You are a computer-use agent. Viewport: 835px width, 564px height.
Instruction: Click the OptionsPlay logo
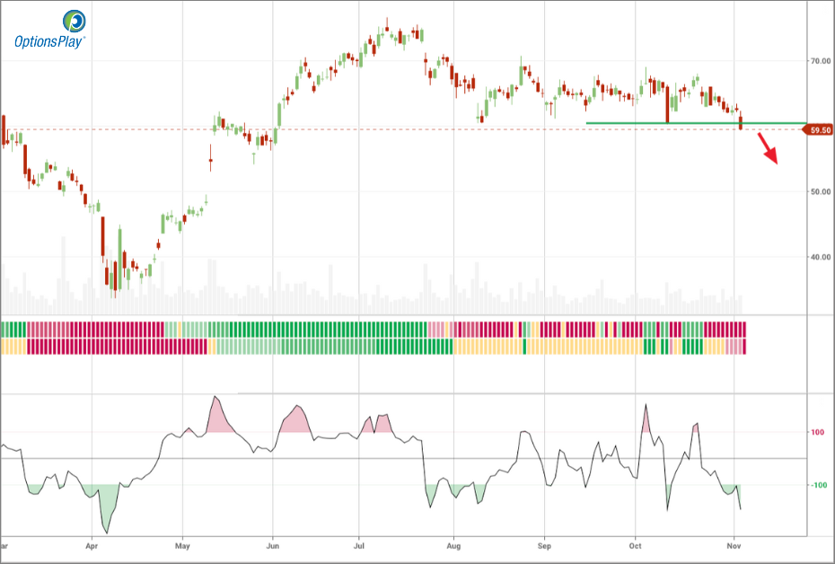[49, 29]
